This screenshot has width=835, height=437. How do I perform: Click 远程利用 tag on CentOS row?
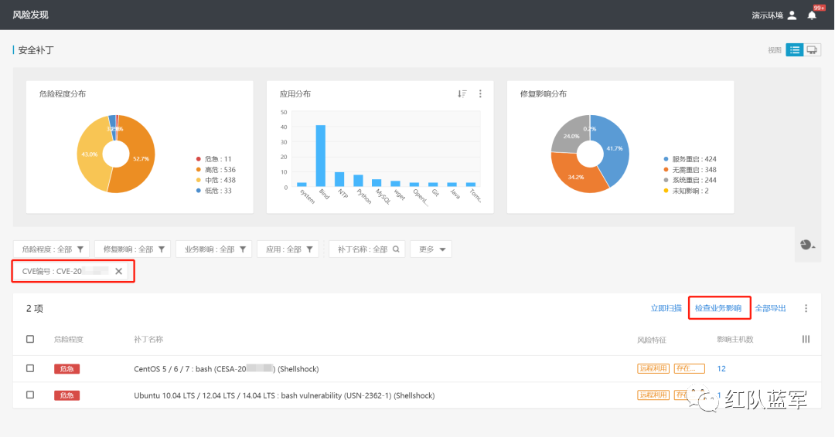[653, 368]
